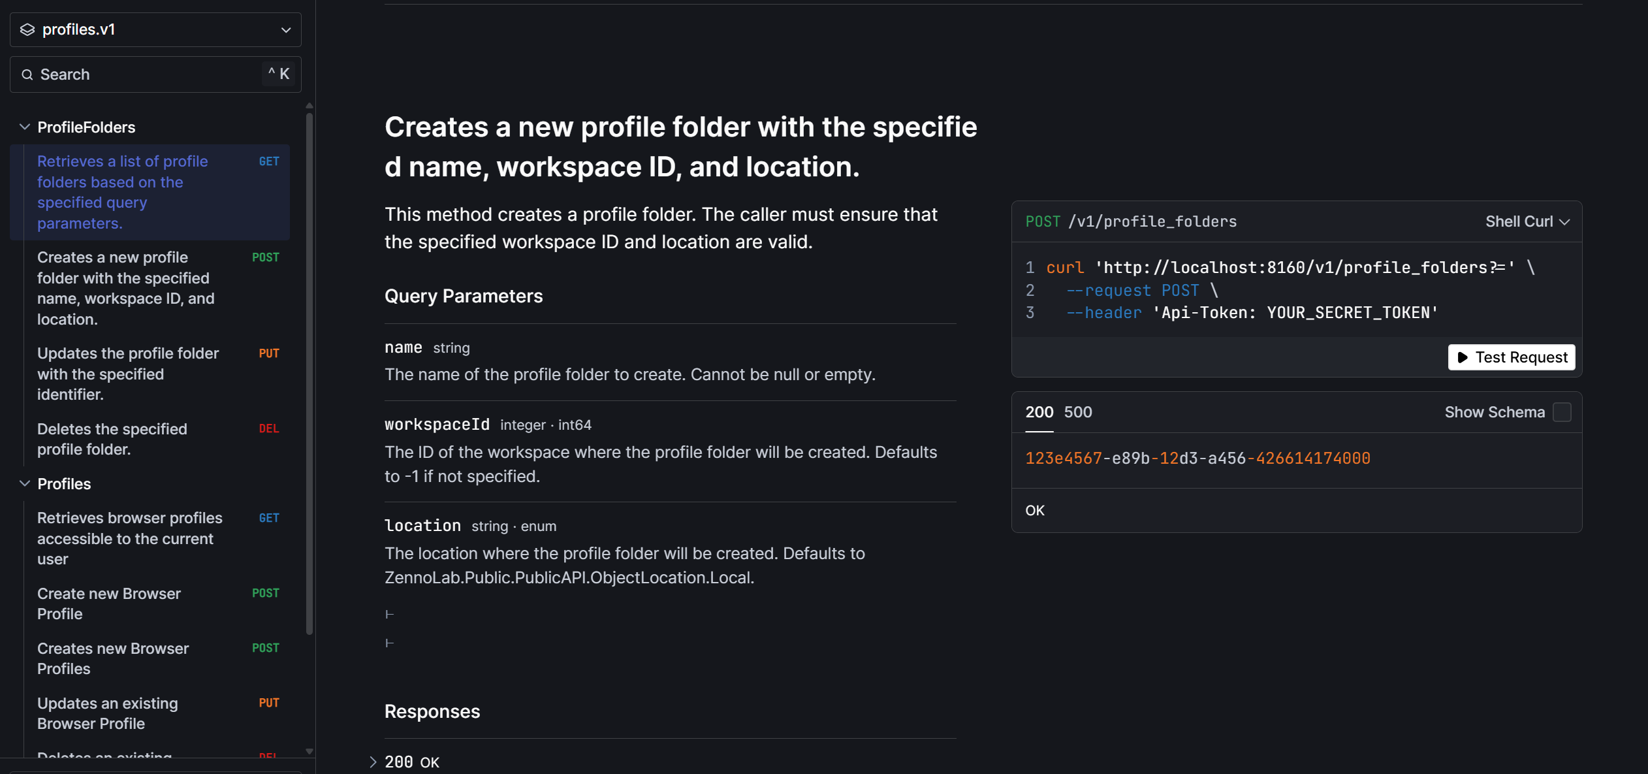Select the 200 response tab
Screen dimensions: 1648x774
click(x=1039, y=413)
